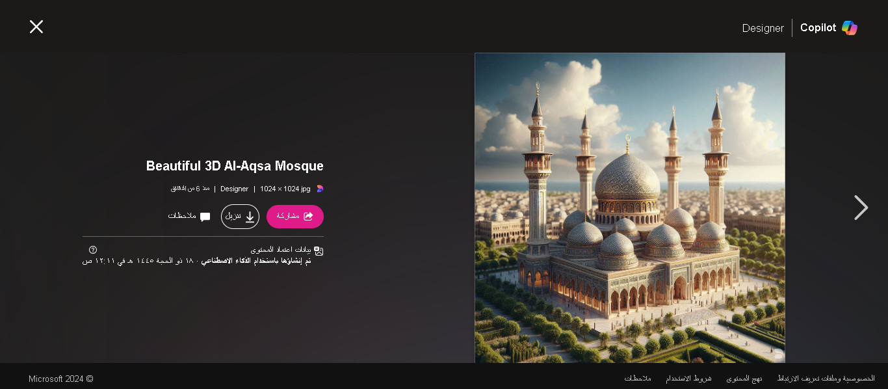Screen dimensions: 888x389
Task: Click the generated mosque image
Action: click(x=630, y=208)
